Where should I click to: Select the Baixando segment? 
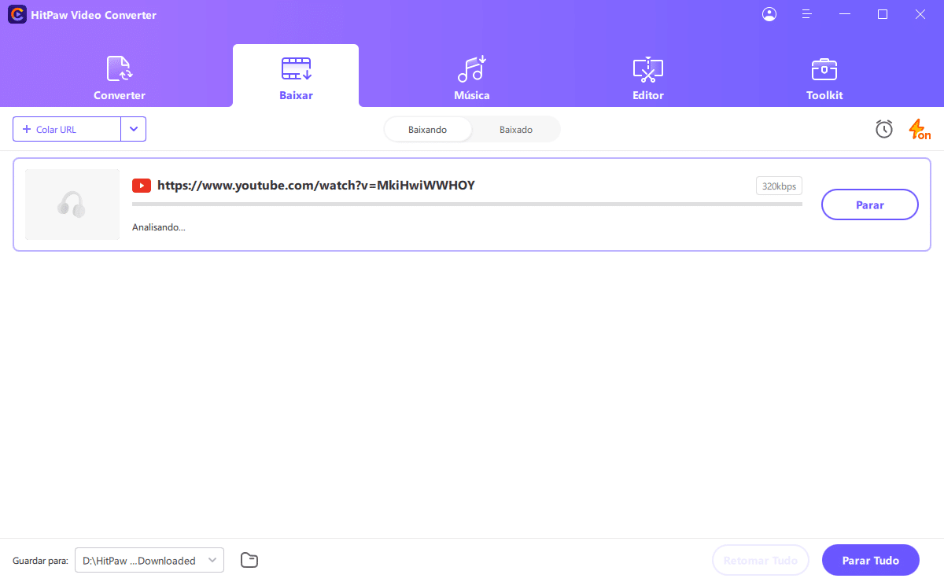tap(427, 130)
